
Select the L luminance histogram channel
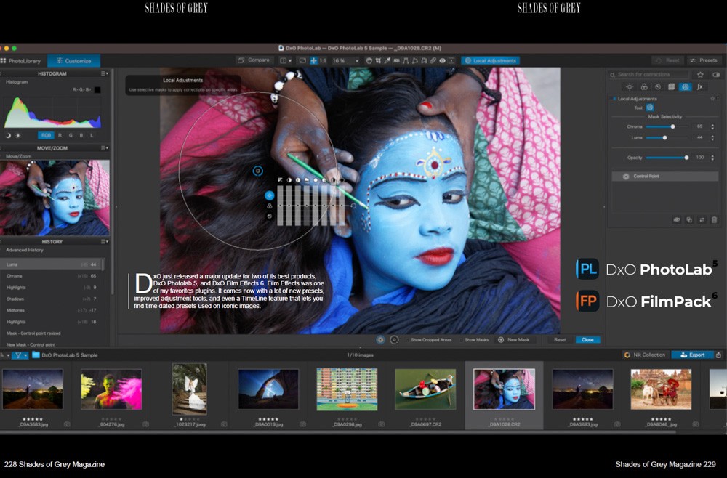pos(92,135)
